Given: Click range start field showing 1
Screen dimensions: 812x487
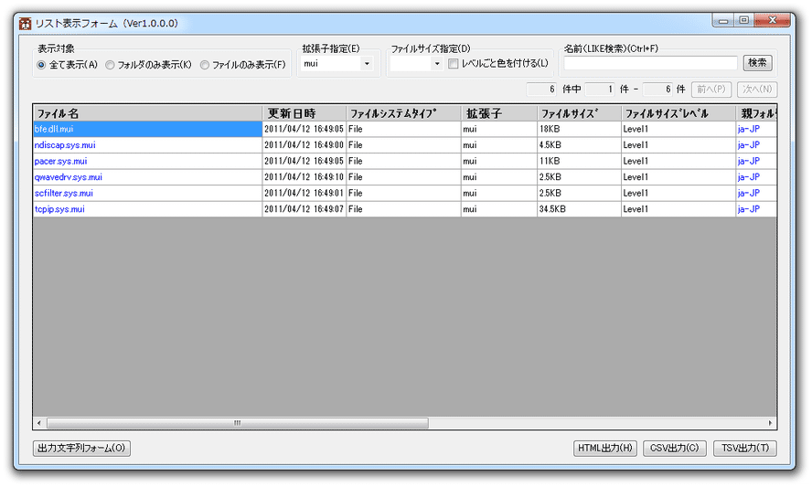Looking at the screenshot, I should [600, 89].
